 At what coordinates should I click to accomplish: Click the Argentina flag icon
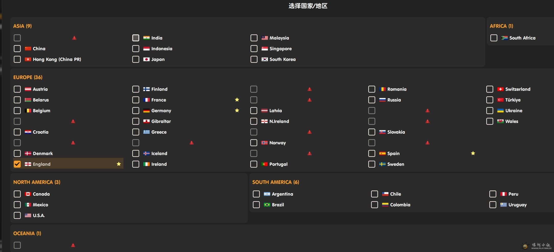[267, 194]
